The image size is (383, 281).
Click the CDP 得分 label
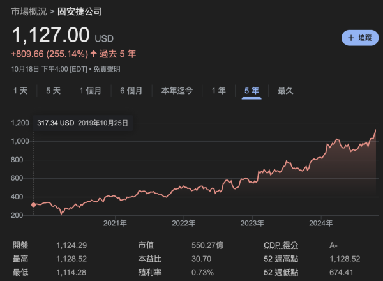point(281,245)
